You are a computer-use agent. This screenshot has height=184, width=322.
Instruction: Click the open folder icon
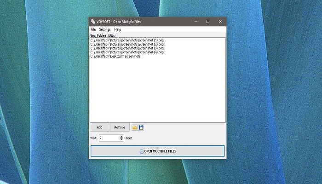[x=134, y=127]
